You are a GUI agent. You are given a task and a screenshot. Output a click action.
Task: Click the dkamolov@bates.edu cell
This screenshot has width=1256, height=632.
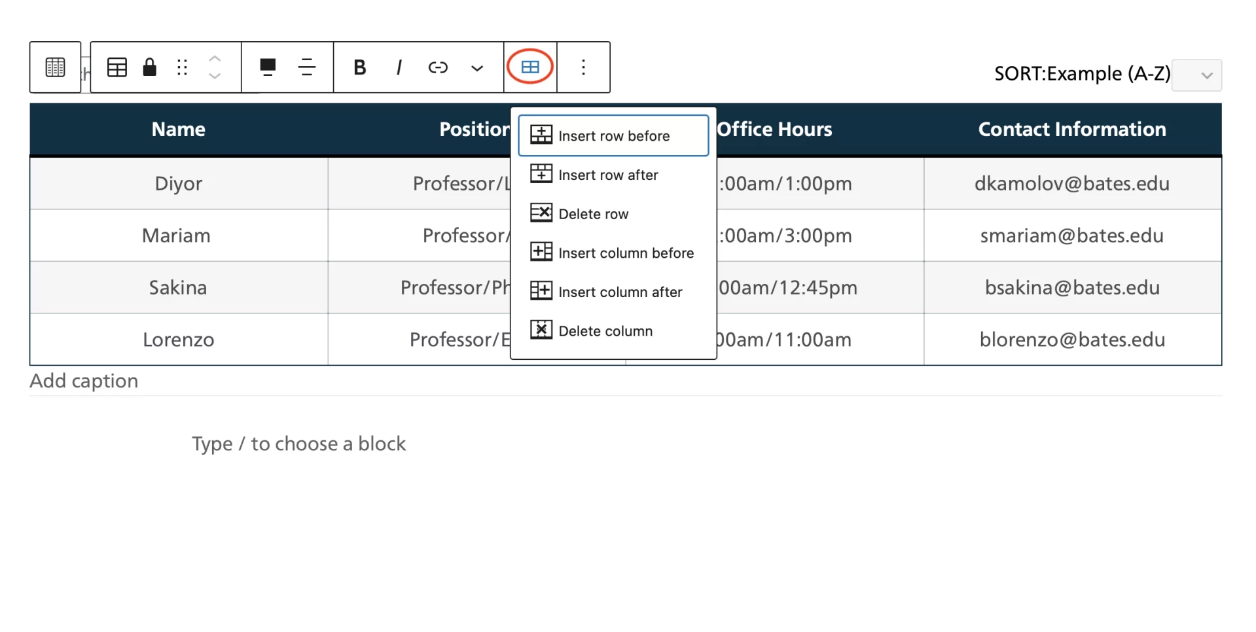click(1071, 184)
